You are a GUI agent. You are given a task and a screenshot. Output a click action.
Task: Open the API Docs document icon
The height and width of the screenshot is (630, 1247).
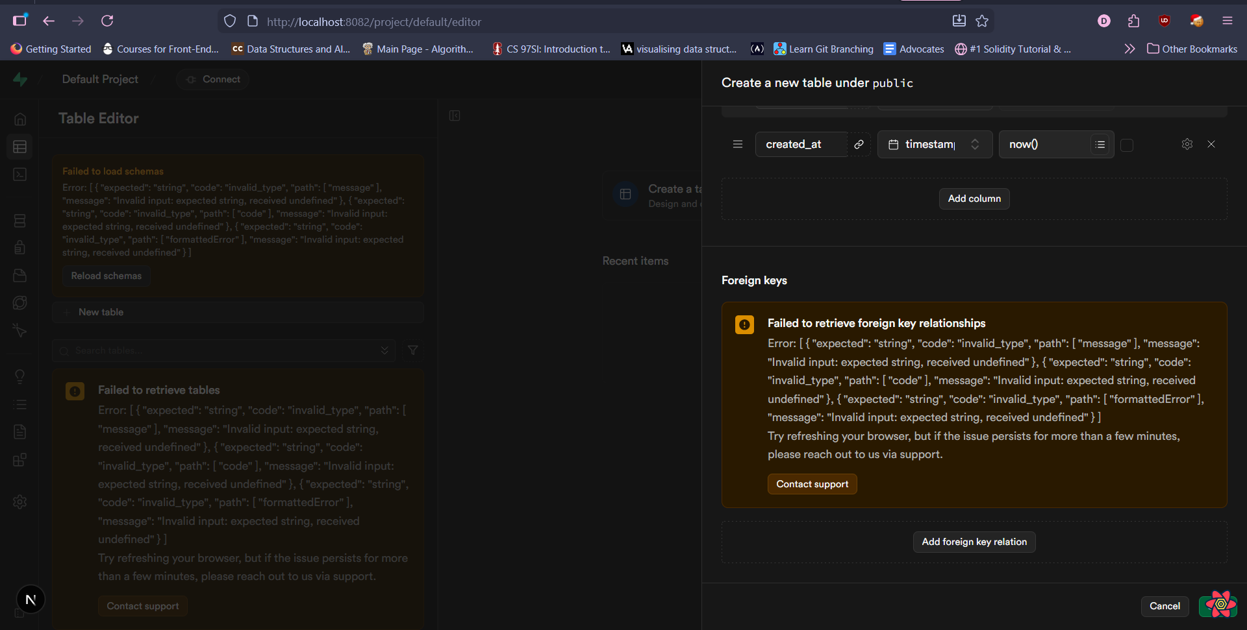(20, 432)
